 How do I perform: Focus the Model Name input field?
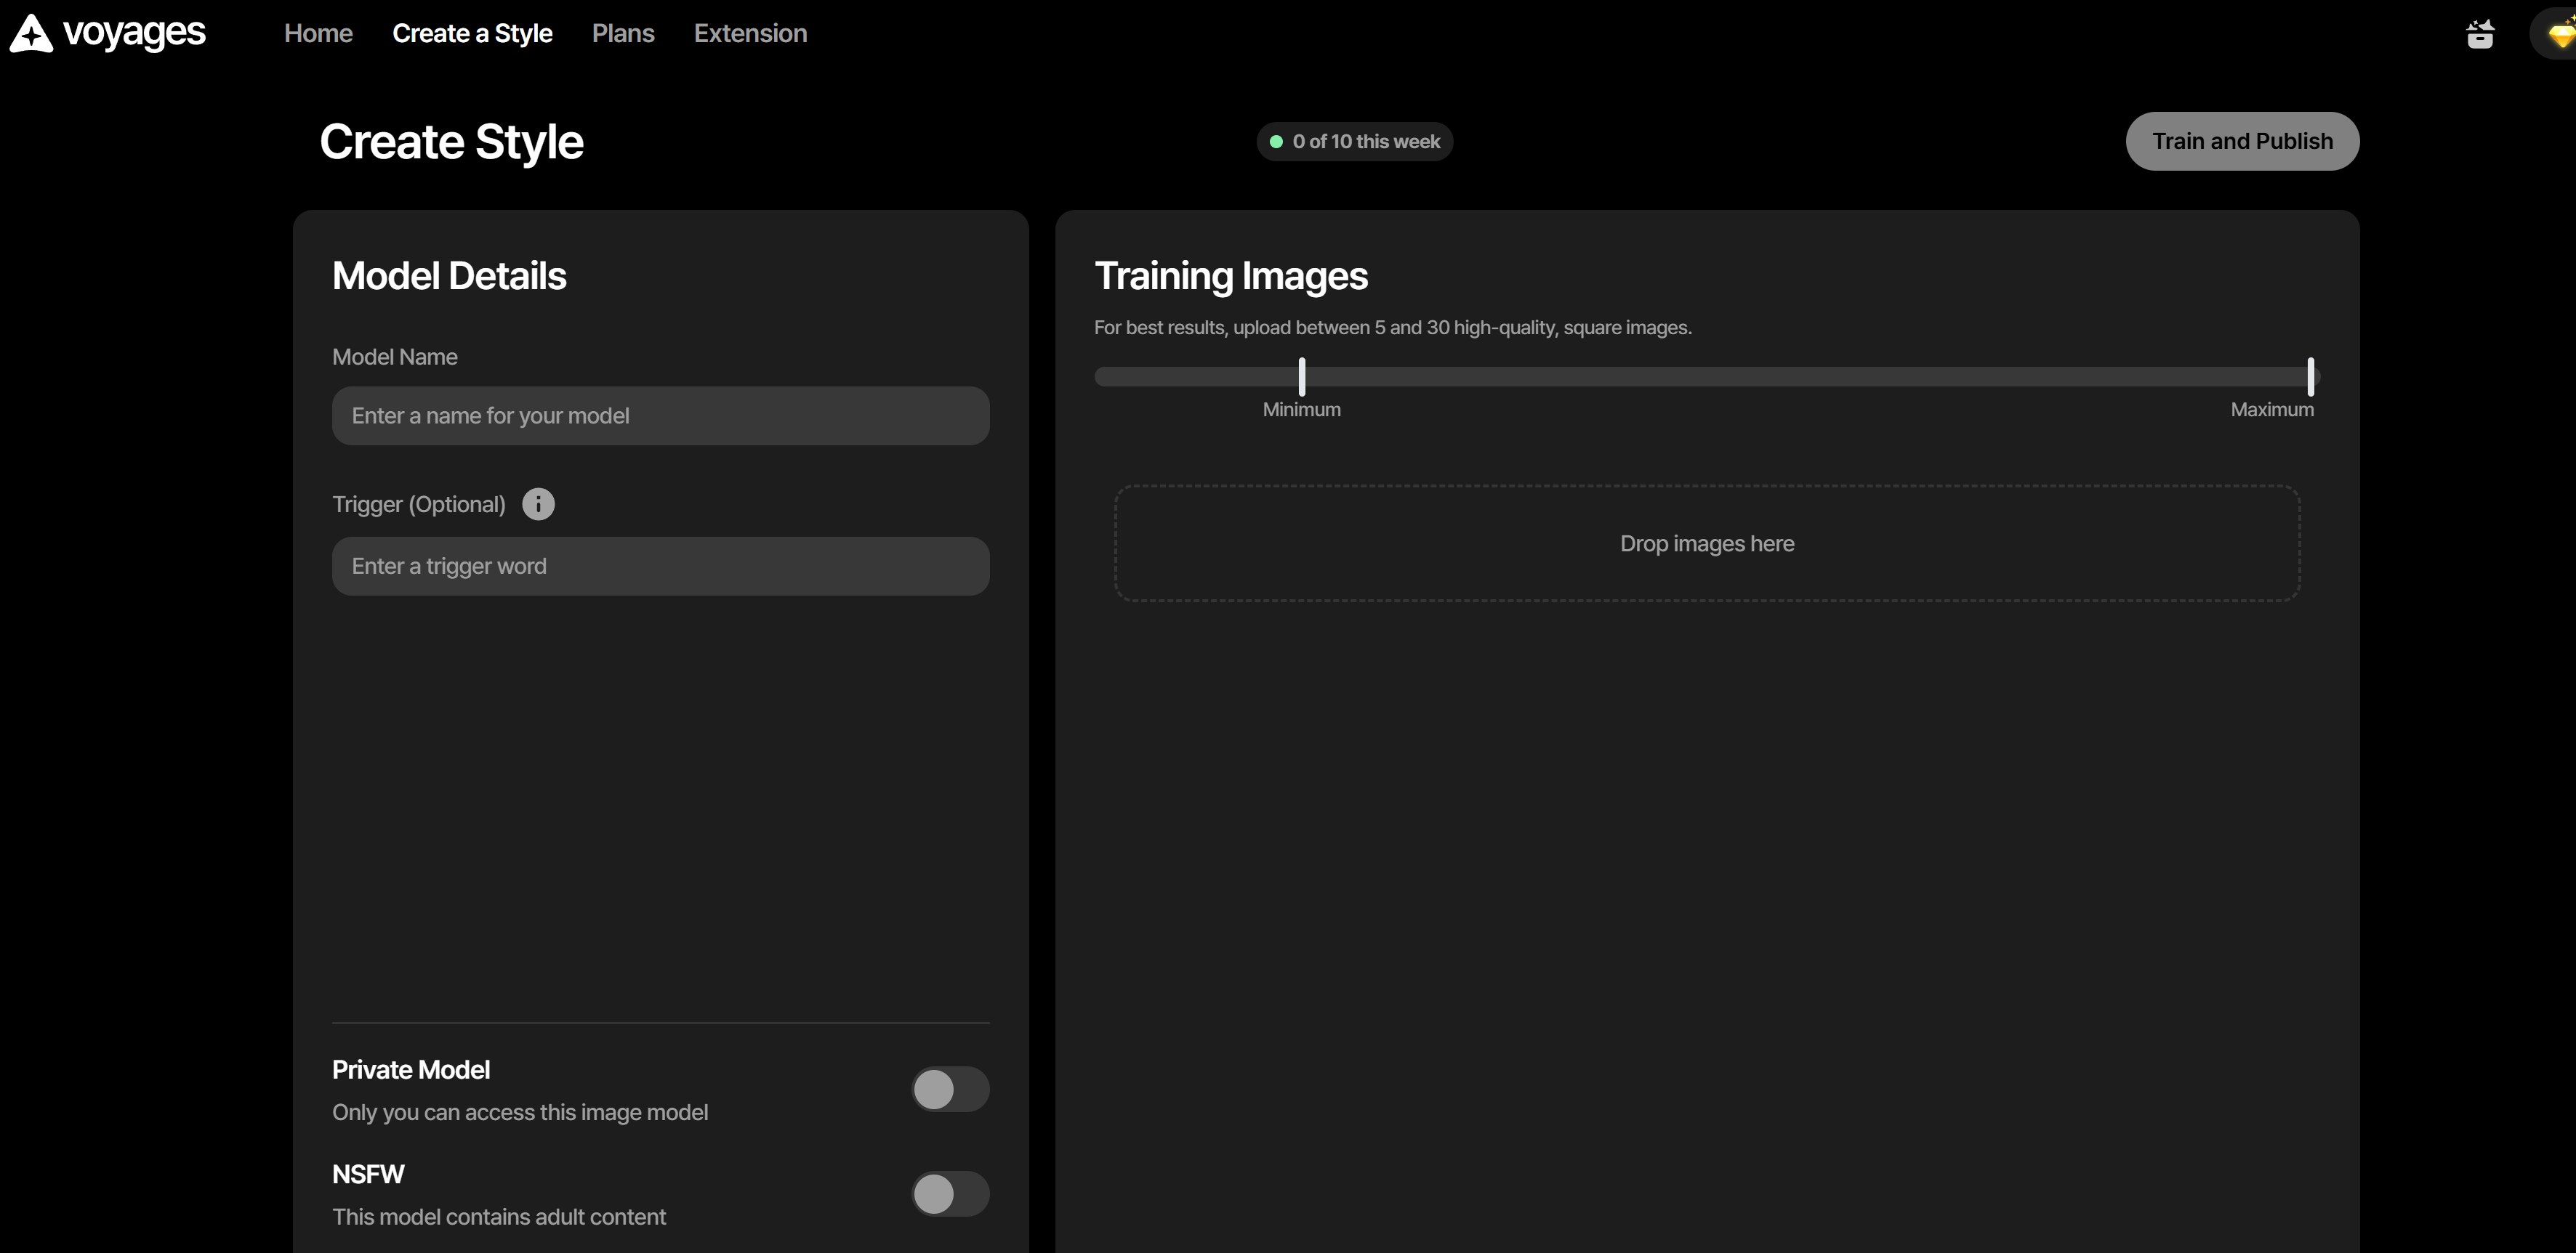click(660, 415)
